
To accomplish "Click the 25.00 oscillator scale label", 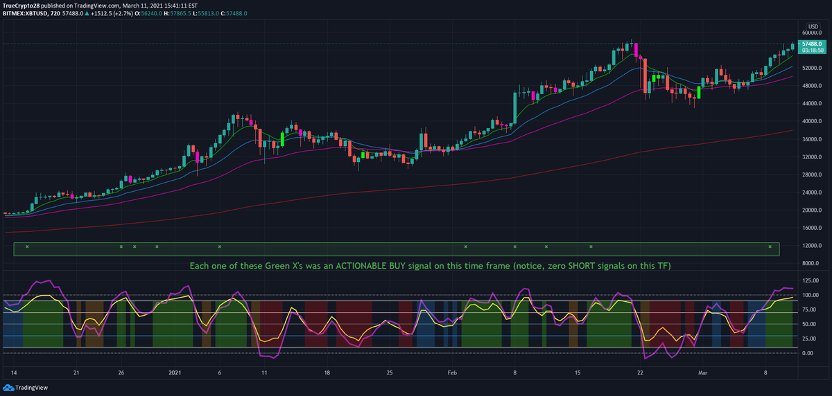I will 811,339.
